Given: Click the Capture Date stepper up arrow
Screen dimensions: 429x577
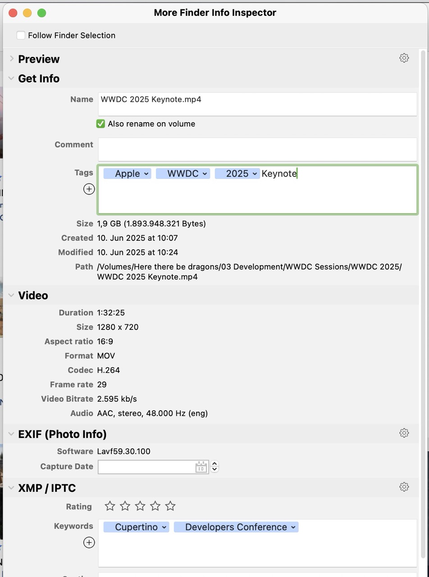Looking at the screenshot, I should 214,464.
